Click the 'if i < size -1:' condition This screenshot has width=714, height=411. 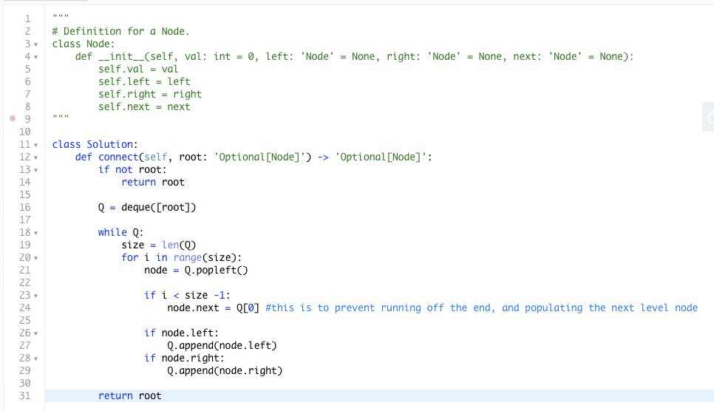(x=187, y=295)
